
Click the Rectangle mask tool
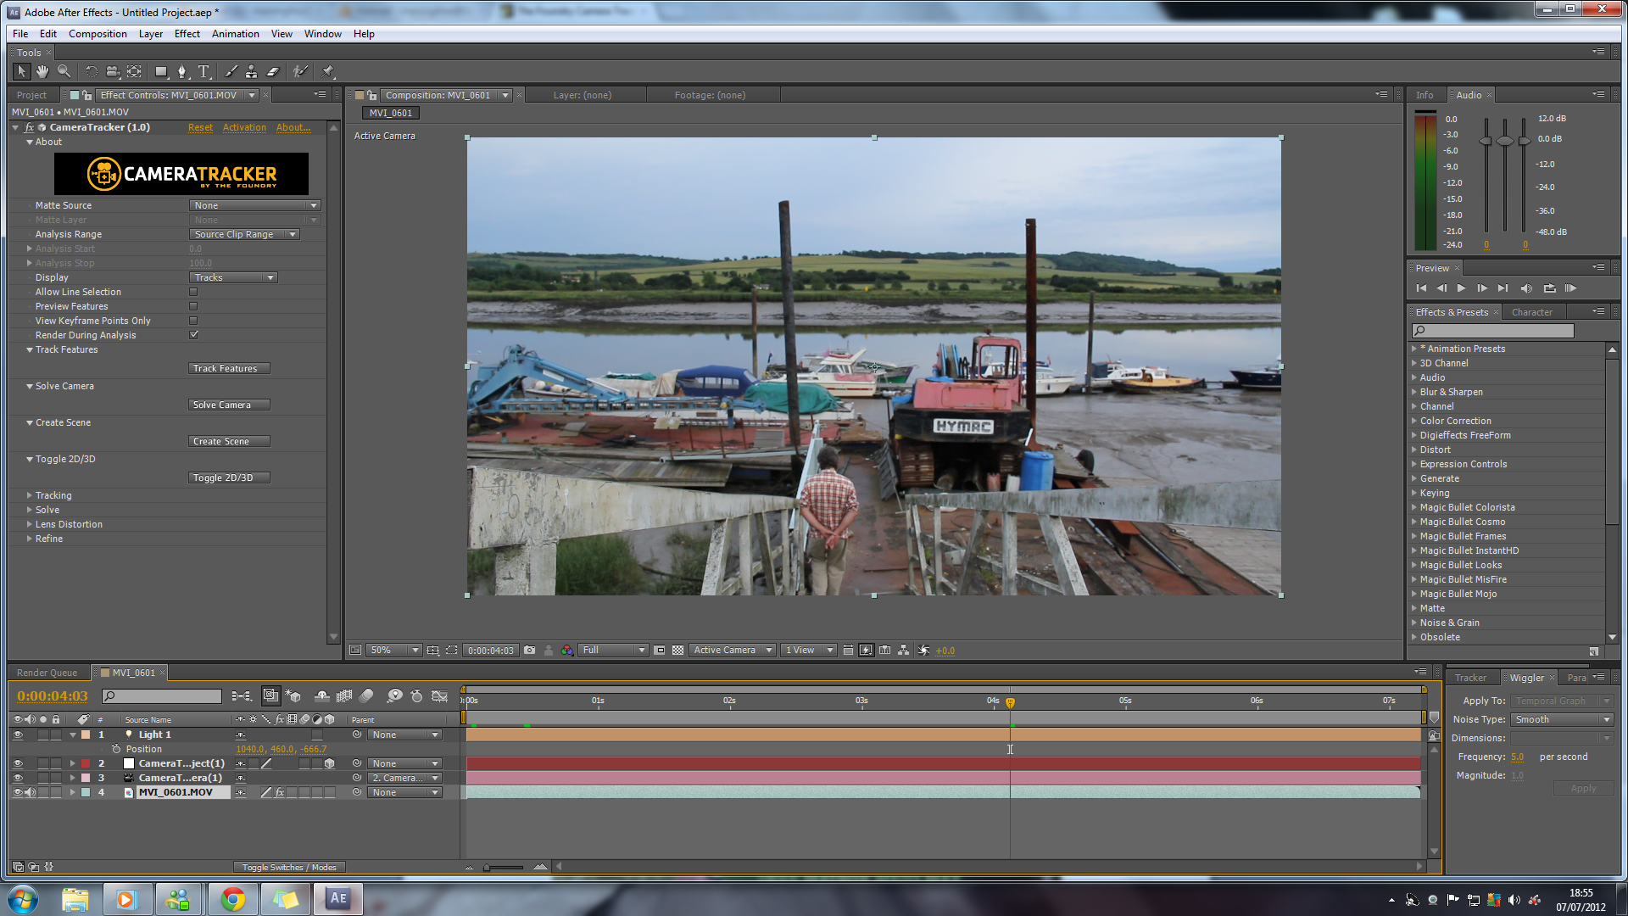160,71
